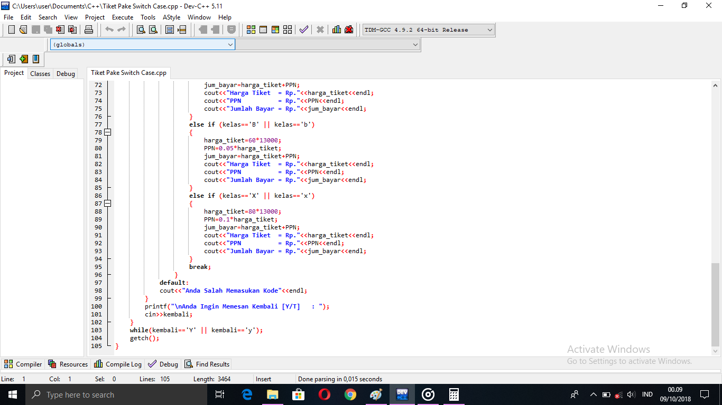Rebuild all project files

288,30
